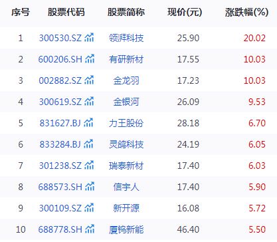Open chart icon beside 831627.BJ
Viewport: 277px width, 242px height.
pos(88,122)
